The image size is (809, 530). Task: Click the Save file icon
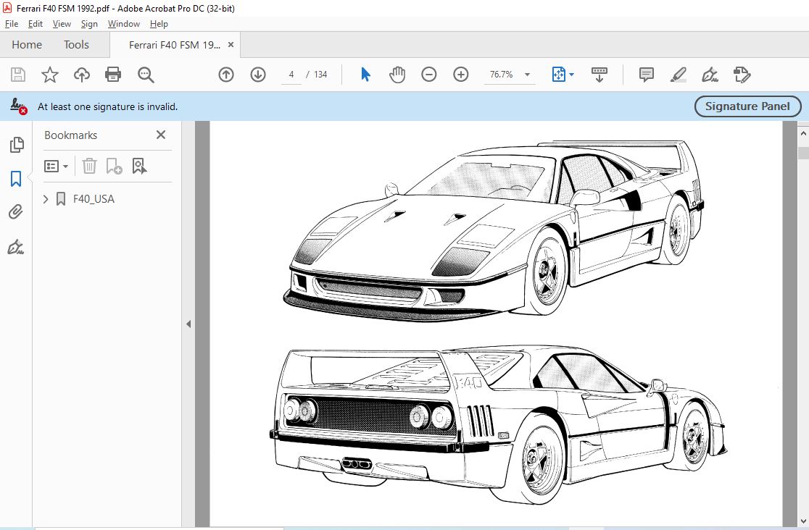pos(18,75)
